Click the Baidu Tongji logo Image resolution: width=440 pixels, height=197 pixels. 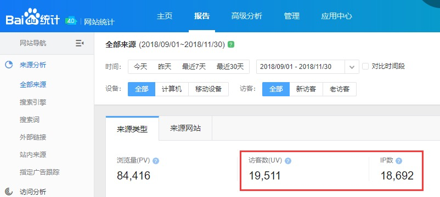coord(33,18)
